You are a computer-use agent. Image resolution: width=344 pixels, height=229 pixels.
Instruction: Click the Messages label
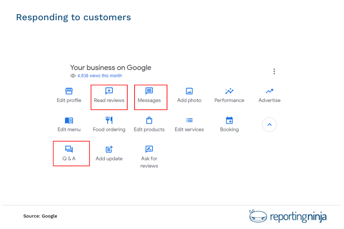coord(149,100)
